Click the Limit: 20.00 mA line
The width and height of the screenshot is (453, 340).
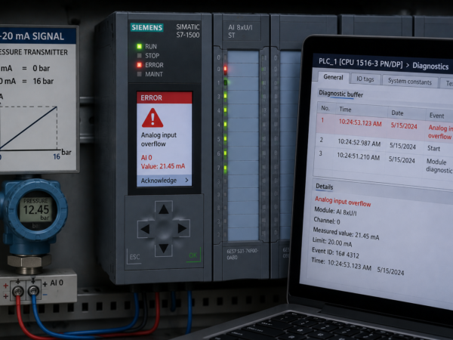[332, 242]
